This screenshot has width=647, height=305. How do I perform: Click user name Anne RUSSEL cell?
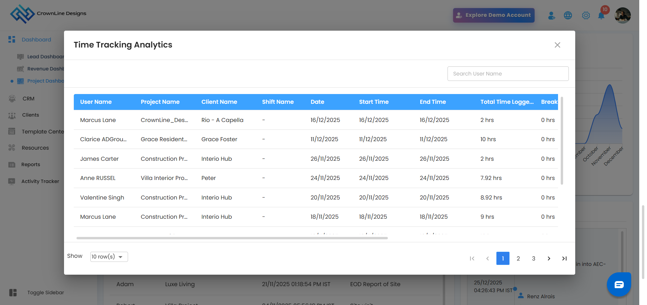[98, 178]
